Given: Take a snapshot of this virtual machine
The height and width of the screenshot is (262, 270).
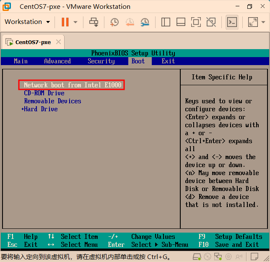Looking at the screenshot, I should pos(114,22).
